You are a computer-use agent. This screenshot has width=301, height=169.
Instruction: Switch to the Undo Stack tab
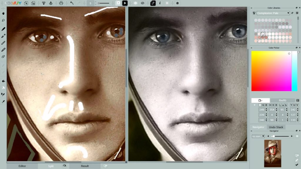[276, 127]
